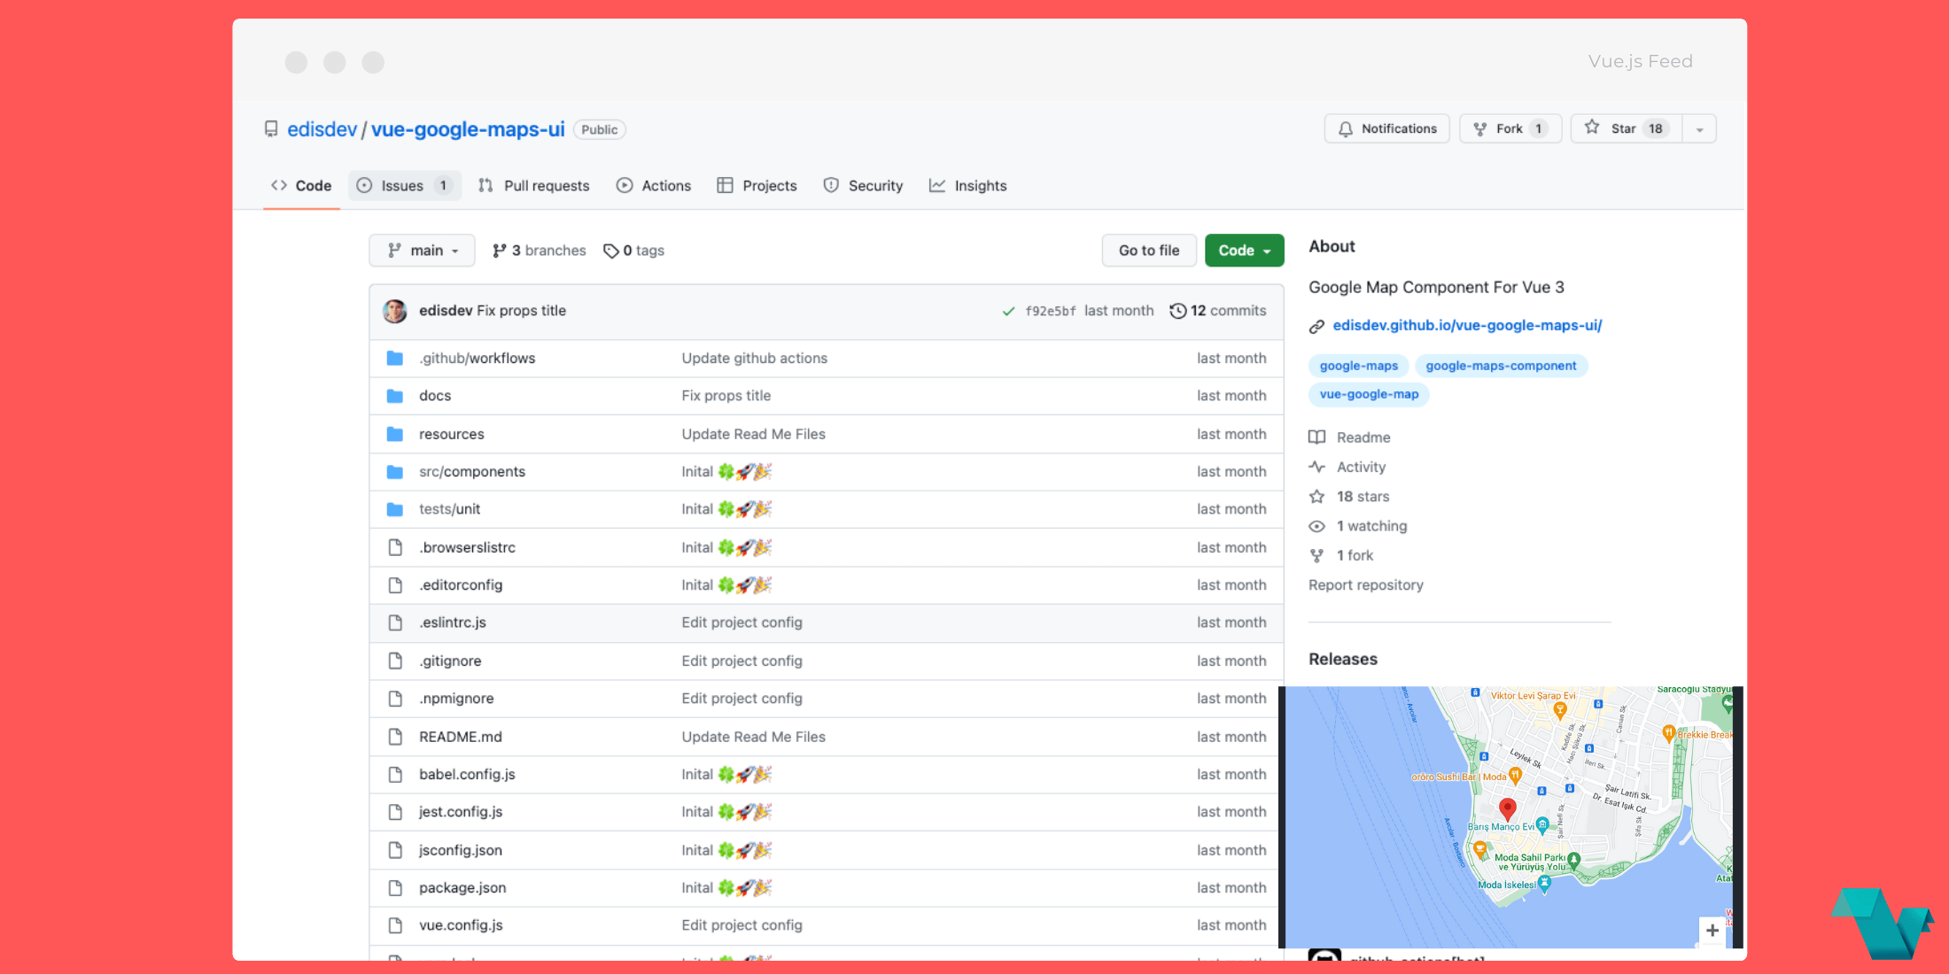Click the Projects board icon
This screenshot has height=974, width=1949.
click(x=726, y=185)
